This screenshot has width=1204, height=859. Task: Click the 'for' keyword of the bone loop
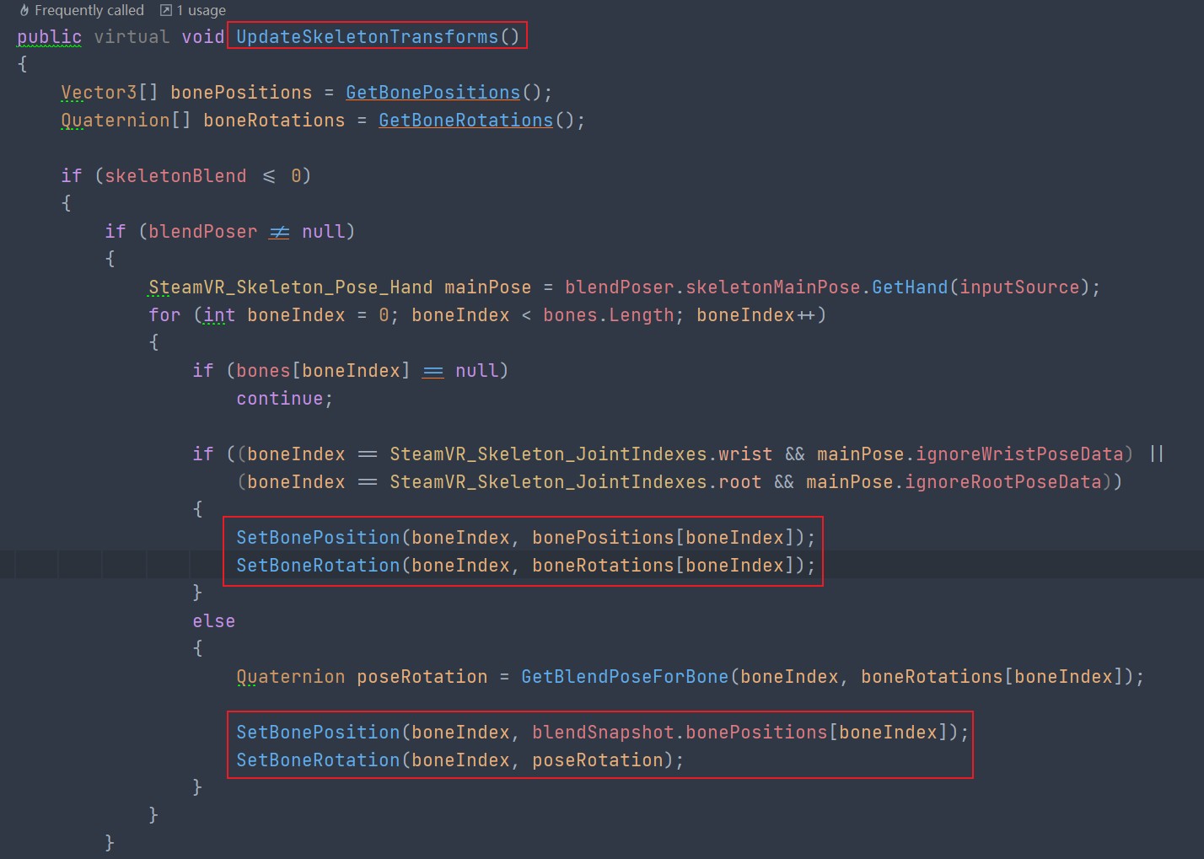[164, 314]
